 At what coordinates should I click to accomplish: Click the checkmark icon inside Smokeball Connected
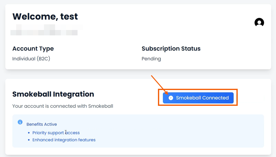click(171, 98)
